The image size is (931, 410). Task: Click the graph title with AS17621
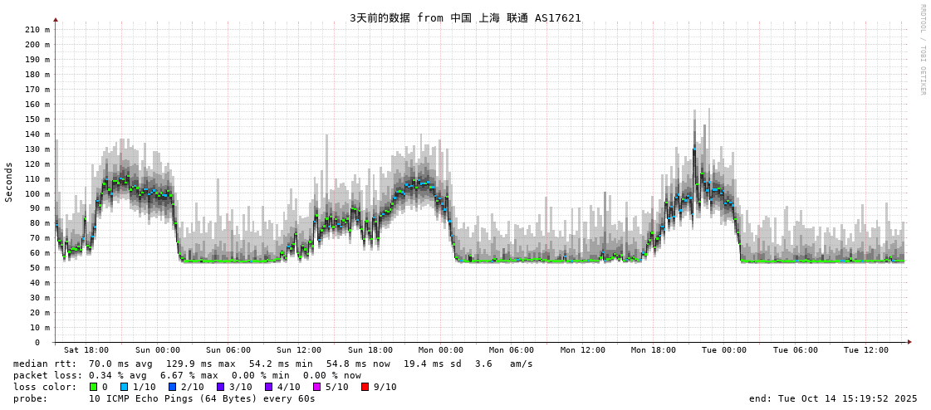click(465, 17)
